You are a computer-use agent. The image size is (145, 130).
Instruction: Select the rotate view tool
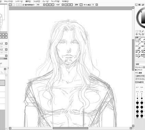click(143, 34)
